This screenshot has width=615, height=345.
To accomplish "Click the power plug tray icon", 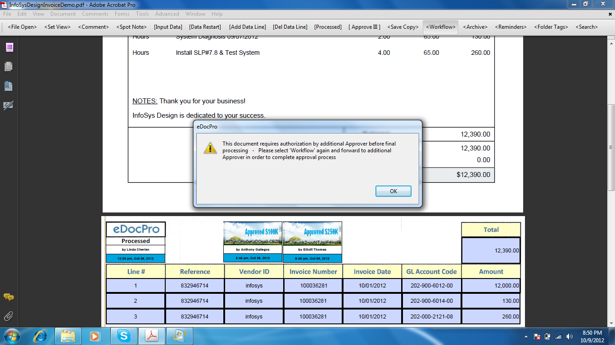I will coord(548,336).
